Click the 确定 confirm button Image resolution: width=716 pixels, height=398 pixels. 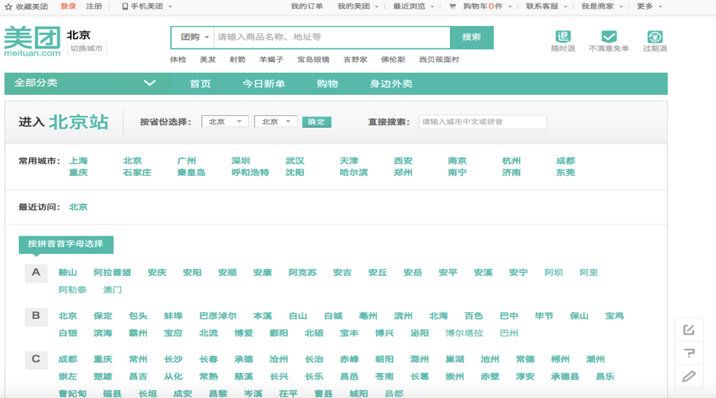click(x=316, y=122)
